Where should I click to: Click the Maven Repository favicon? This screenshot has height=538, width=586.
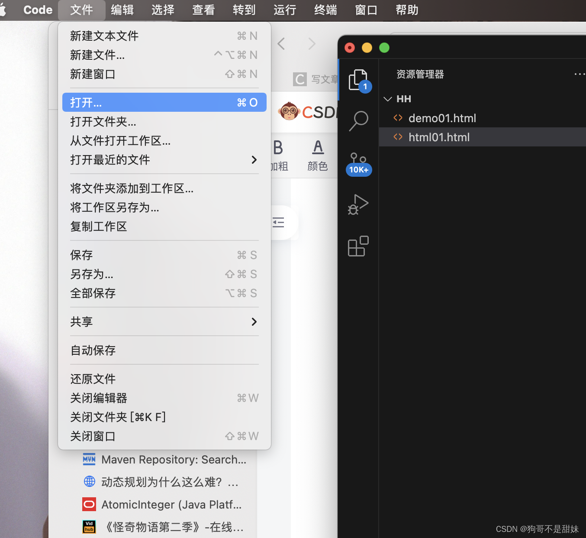(89, 459)
